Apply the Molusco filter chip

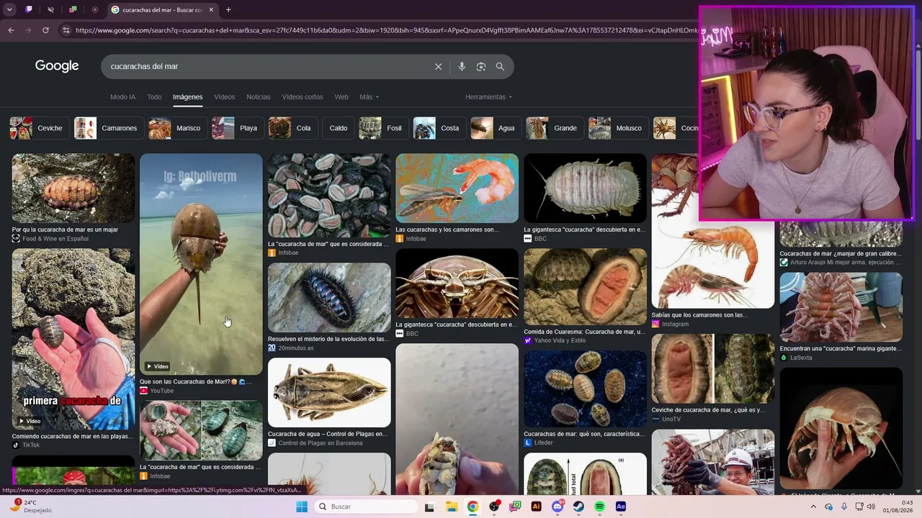(x=617, y=128)
